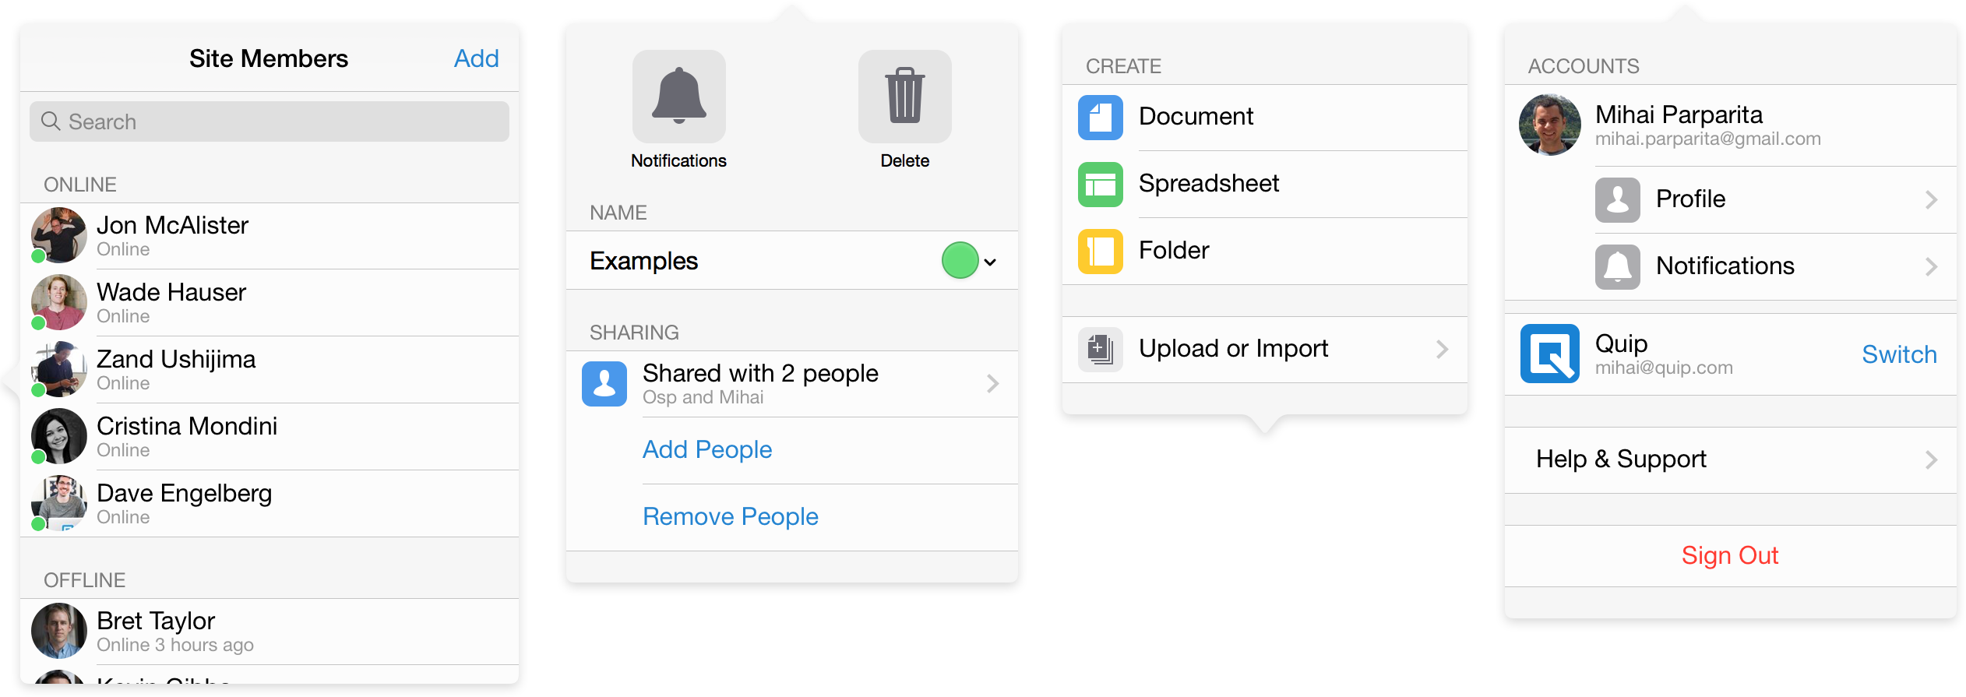
Task: Click the Delete trash can icon
Action: (904, 97)
